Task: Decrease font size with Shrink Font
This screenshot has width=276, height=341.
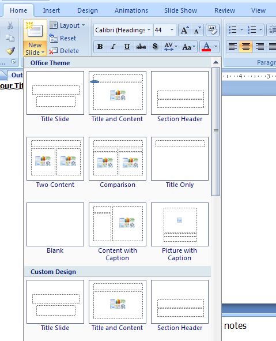Action: tap(198, 30)
